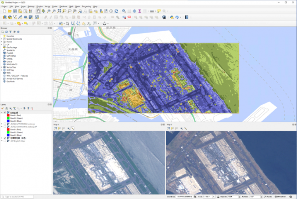Click the Rotation field in status bar
297x199 pixels.
(256, 197)
